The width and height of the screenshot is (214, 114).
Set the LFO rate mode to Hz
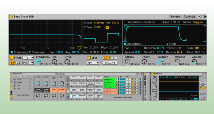click(x=106, y=58)
